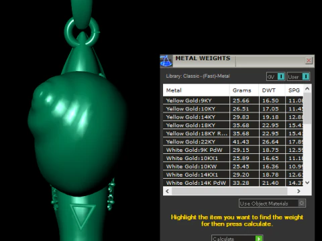The width and height of the screenshot is (322, 241).
Task: Enable Use Object Materials option
Action: click(272, 204)
